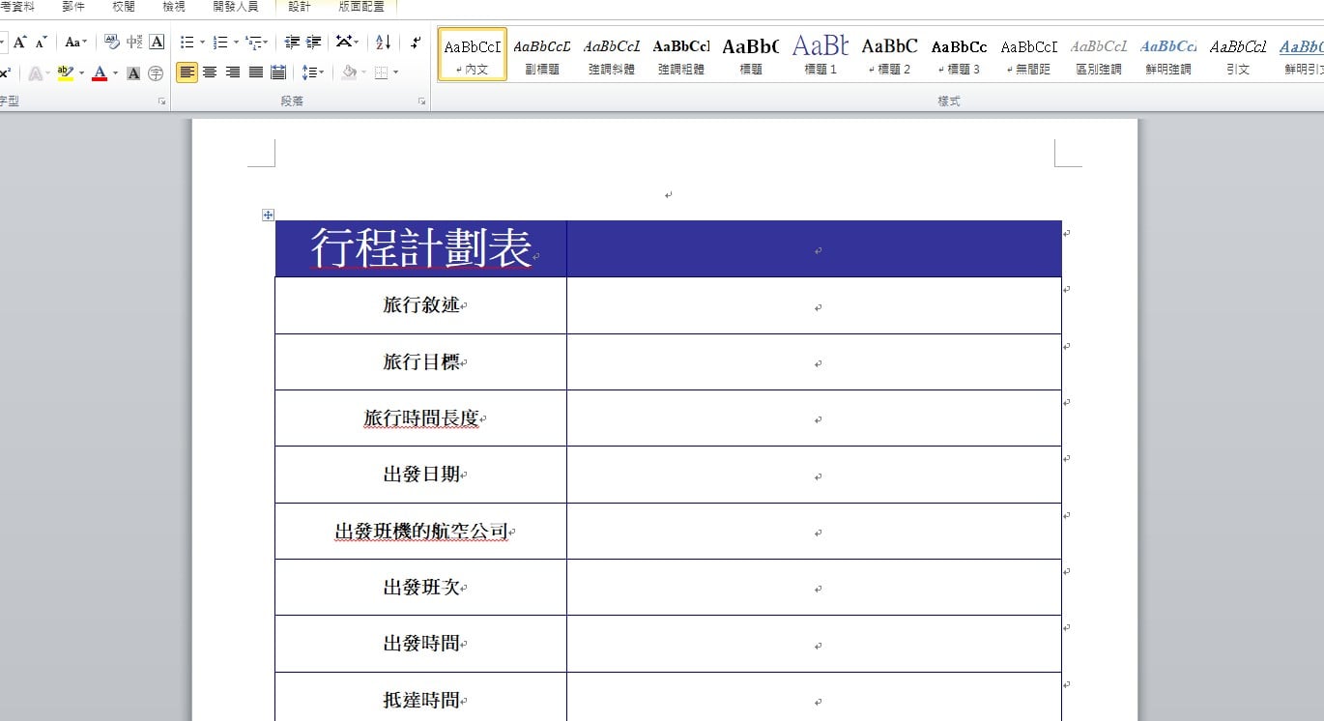Click the 出發時間 table cell
This screenshot has height=721, width=1324.
(x=421, y=644)
